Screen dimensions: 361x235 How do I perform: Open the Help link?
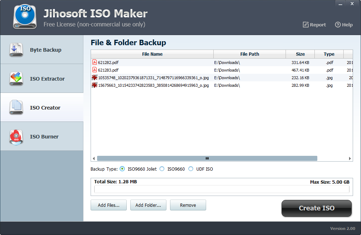344,25
